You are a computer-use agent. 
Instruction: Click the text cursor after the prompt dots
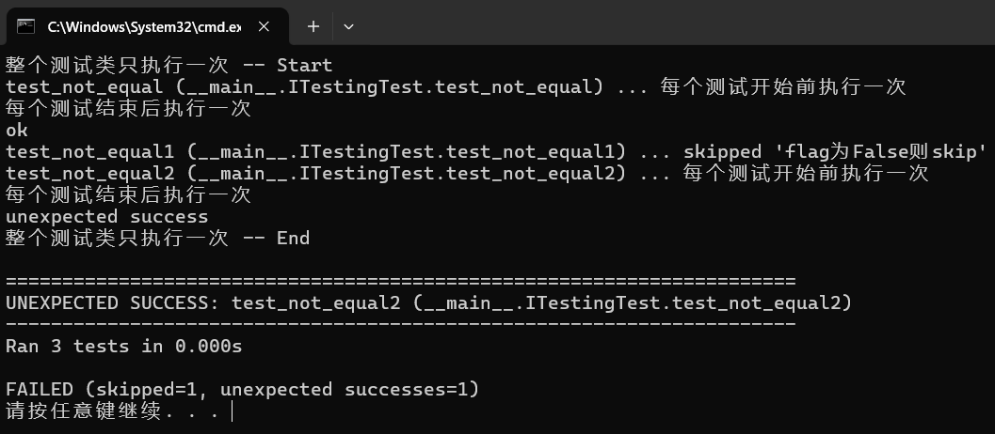[232, 411]
